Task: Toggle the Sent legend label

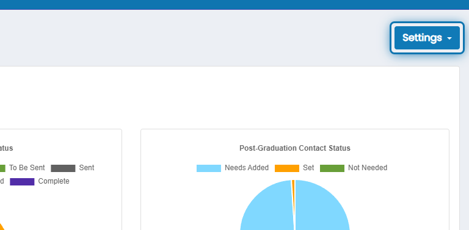Action: point(87,168)
